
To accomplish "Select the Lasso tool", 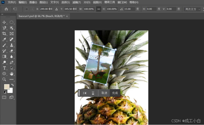I will pos(4,28).
